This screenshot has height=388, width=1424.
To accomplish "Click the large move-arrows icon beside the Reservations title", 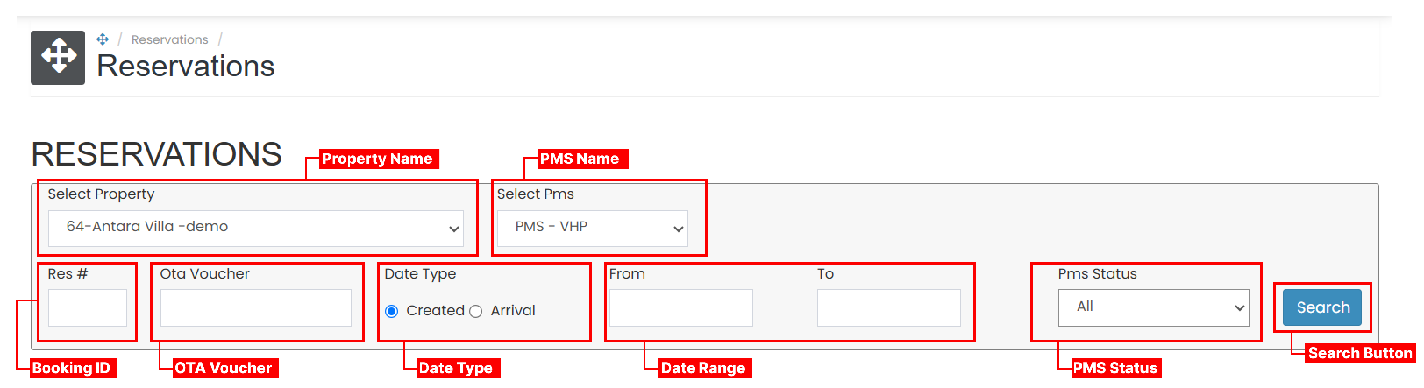I will pyautogui.click(x=57, y=57).
